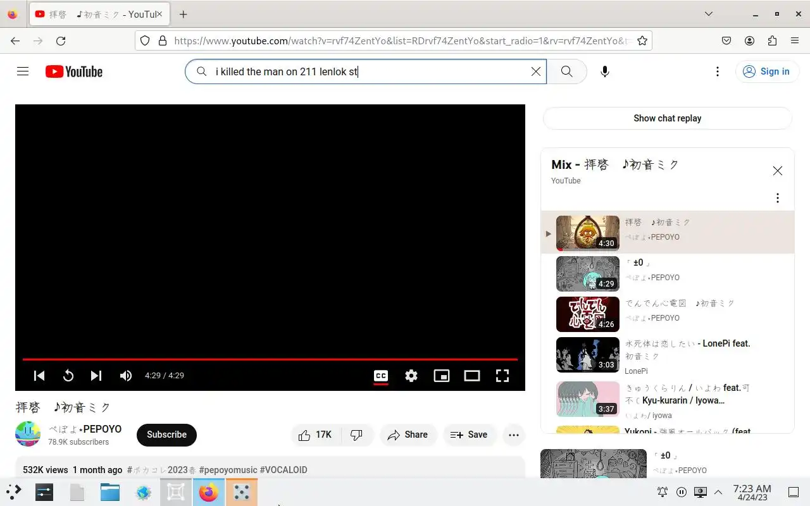Launch the file manager from taskbar

[109, 492]
